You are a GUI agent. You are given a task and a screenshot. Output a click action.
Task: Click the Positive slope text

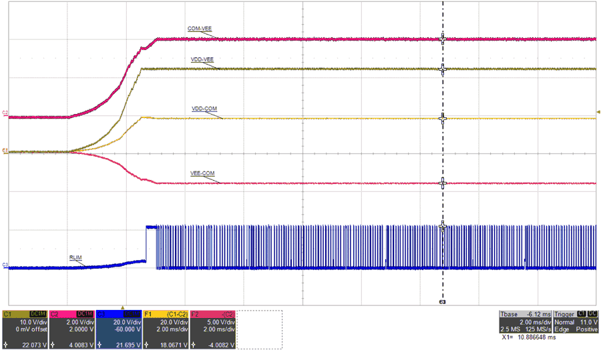click(586, 329)
